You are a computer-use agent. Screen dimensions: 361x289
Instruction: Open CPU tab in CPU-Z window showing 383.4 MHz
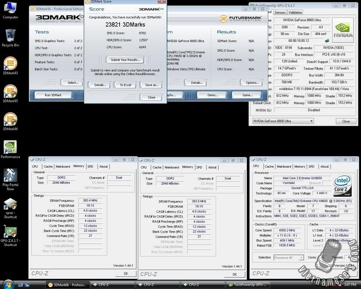(x=35, y=166)
